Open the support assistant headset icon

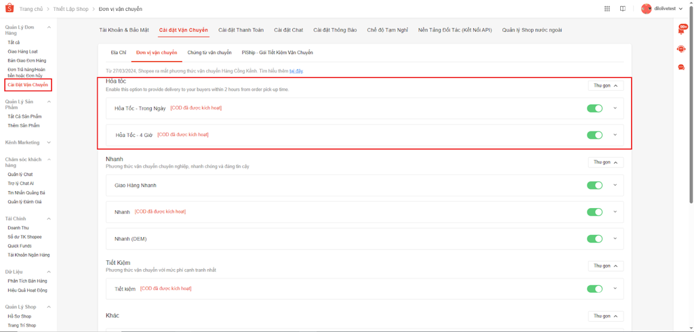tap(681, 49)
